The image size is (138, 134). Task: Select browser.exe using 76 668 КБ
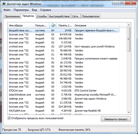point(63,50)
